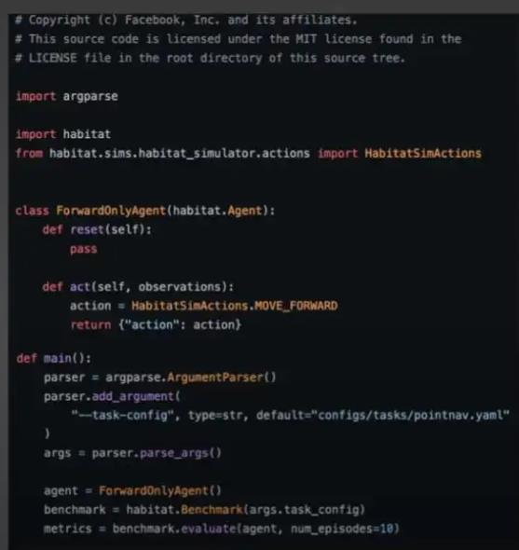Click the parse_args() call
The image size is (519, 550).
[181, 453]
